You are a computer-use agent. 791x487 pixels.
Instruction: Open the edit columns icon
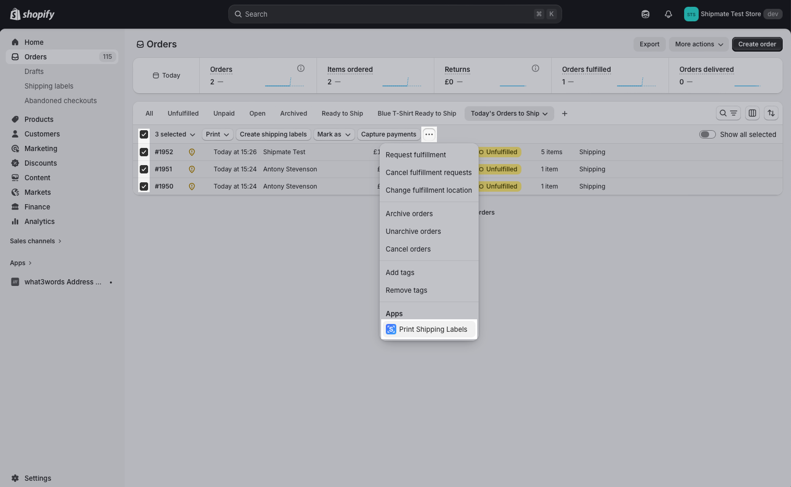(x=752, y=113)
